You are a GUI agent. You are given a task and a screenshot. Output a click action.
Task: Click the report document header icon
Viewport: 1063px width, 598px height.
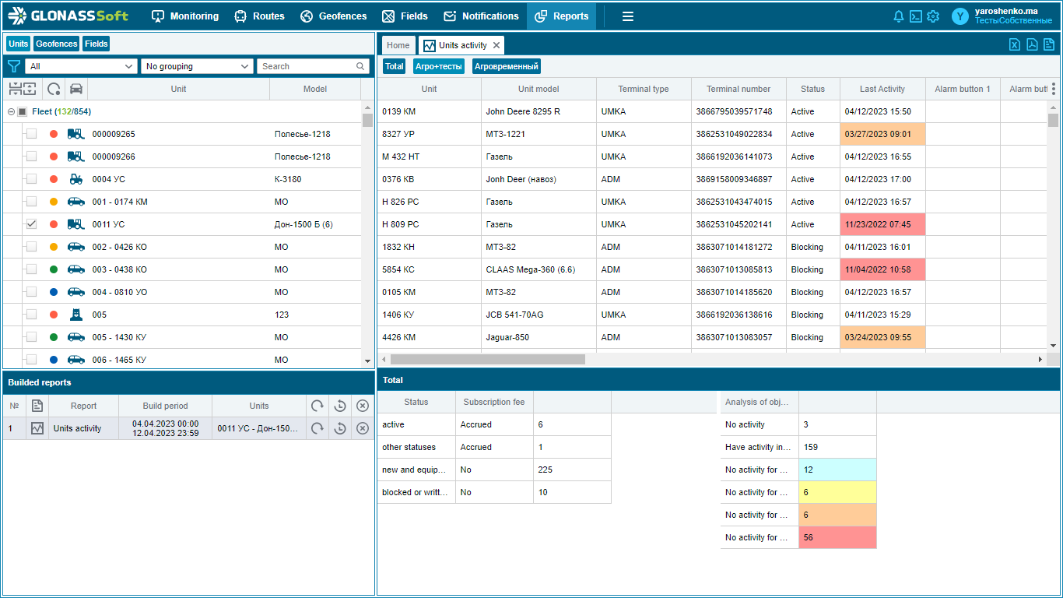37,406
